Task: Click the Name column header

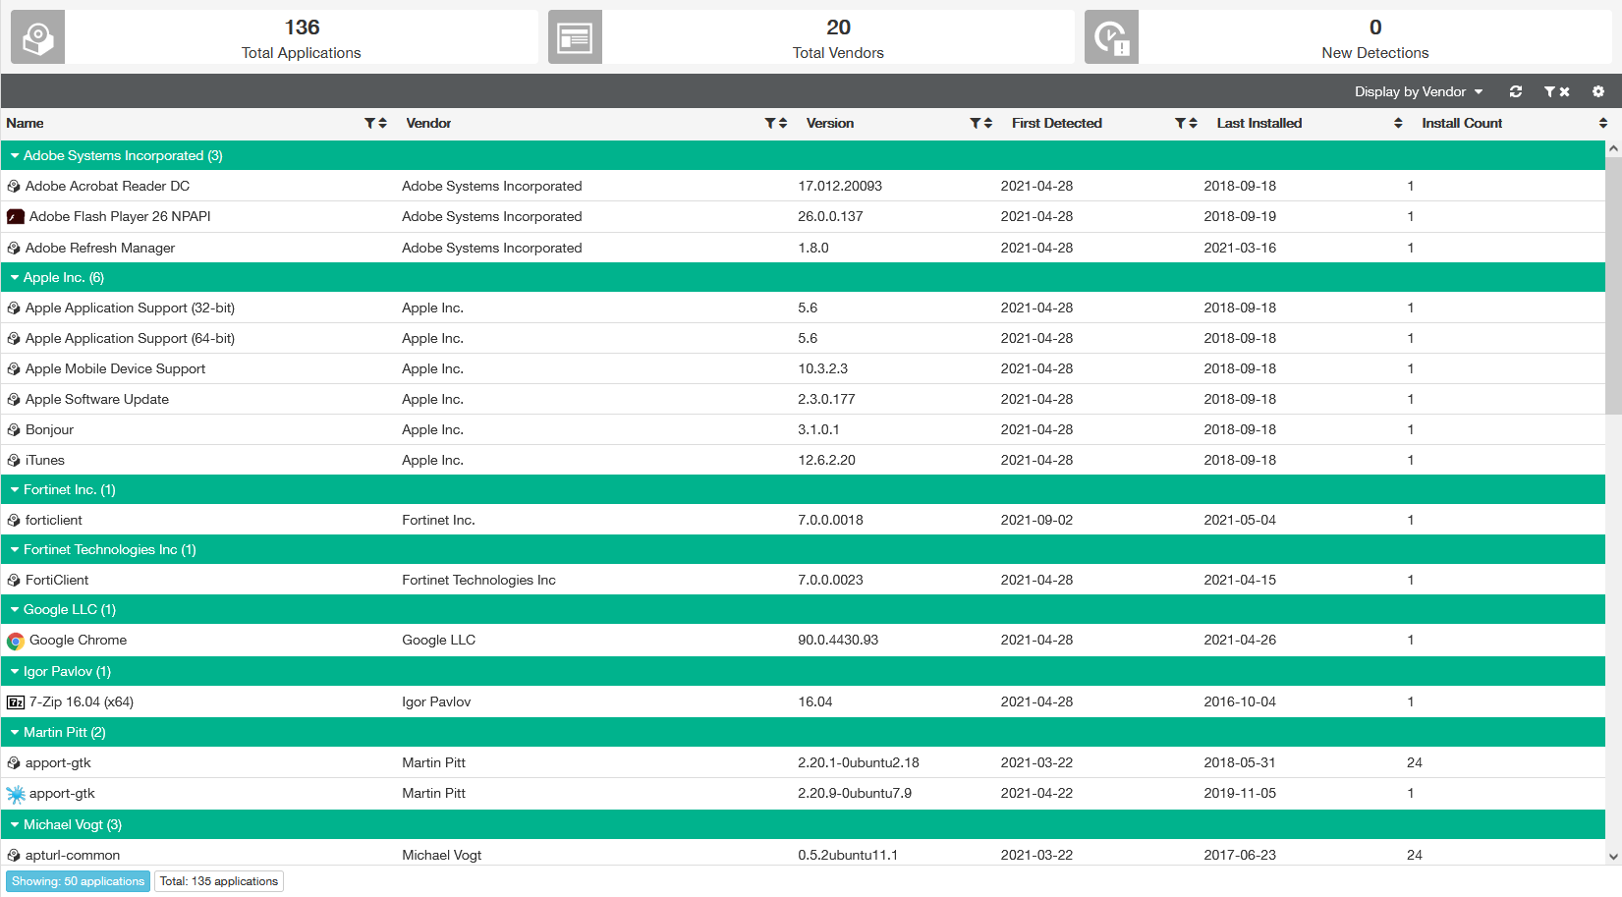Action: [25, 123]
